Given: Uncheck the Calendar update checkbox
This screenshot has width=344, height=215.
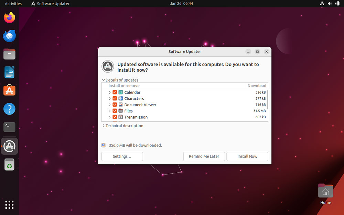Looking at the screenshot, I should tap(115, 92).
